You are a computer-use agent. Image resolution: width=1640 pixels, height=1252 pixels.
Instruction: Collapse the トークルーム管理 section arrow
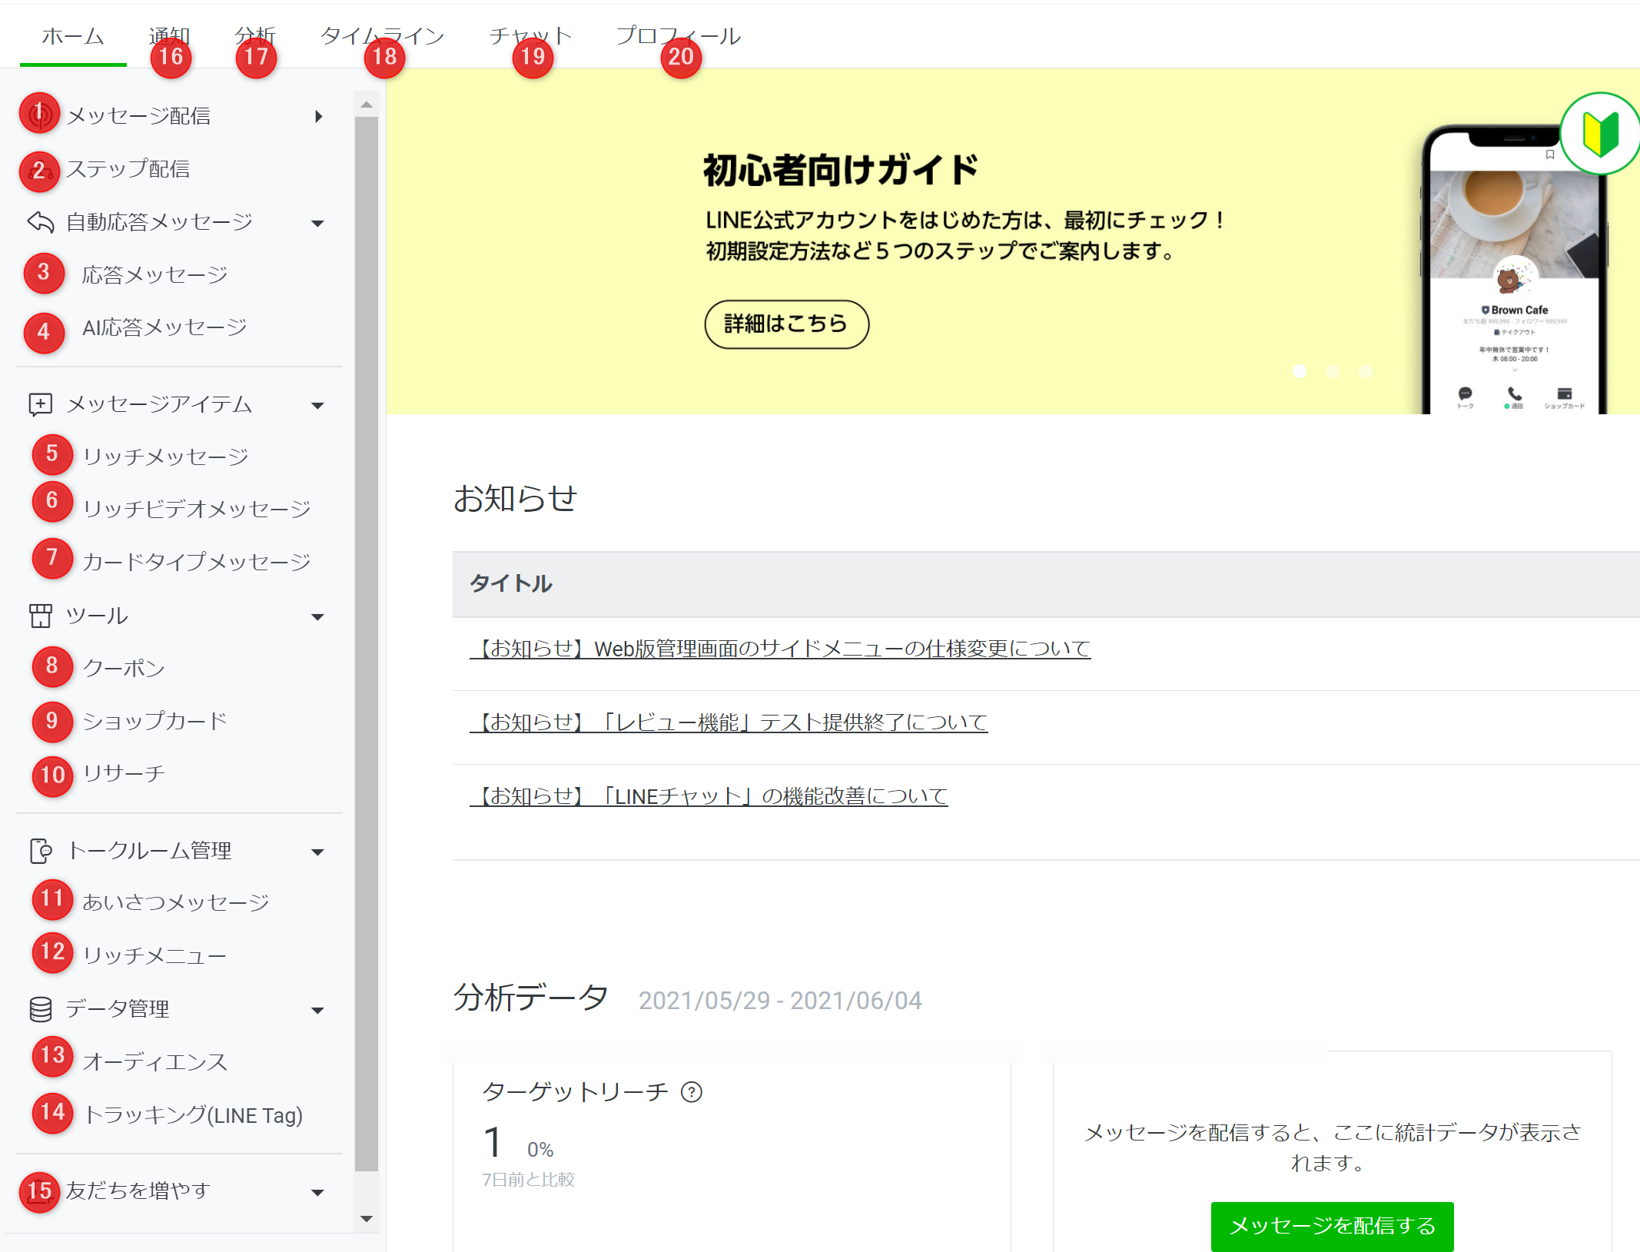coord(317,852)
